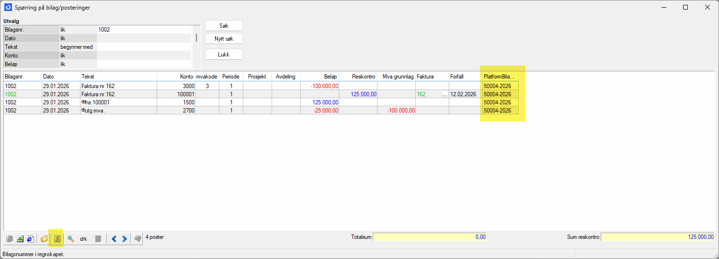719x259 pixels.
Task: Open the Tekst operator 'begynner med' selector
Action: tap(78, 47)
